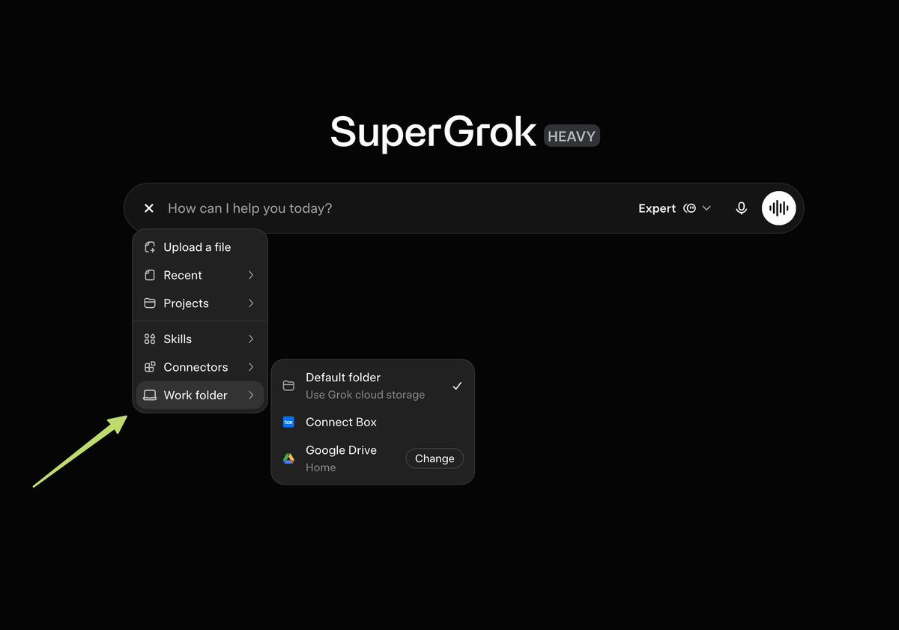Screen dimensions: 899x630
Task: Expand Projects using its chevron arrow
Action: pyautogui.click(x=251, y=303)
